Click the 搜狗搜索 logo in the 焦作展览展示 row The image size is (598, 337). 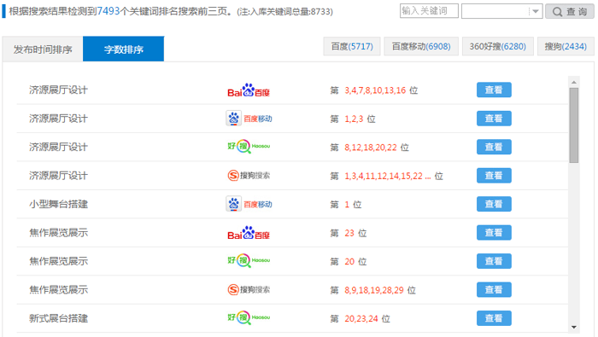click(x=249, y=290)
